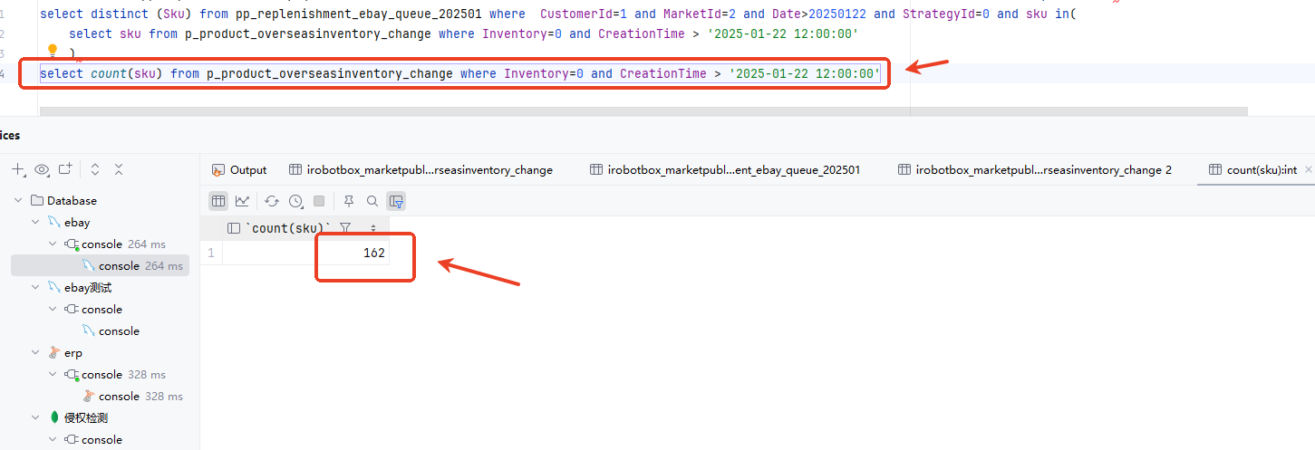This screenshot has height=450, width=1315.
Task: Select the Database folder in tree
Action: 63,200
